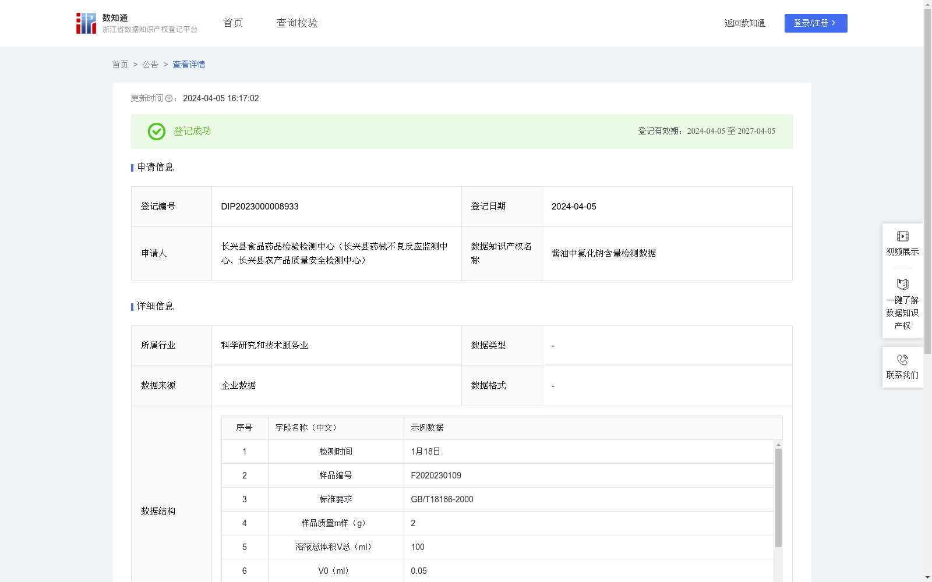Click the 返回数知通 link

(x=745, y=23)
